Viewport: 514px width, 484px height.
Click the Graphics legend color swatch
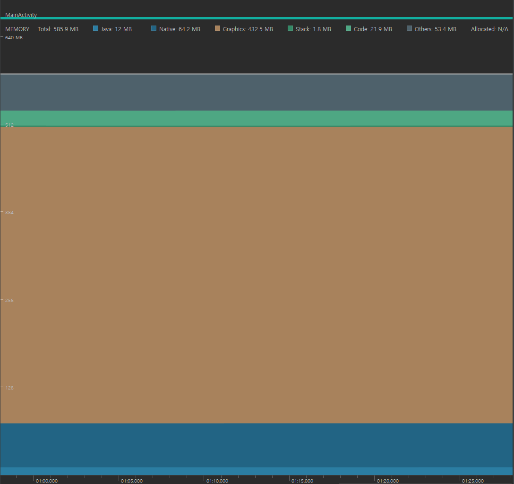click(217, 28)
